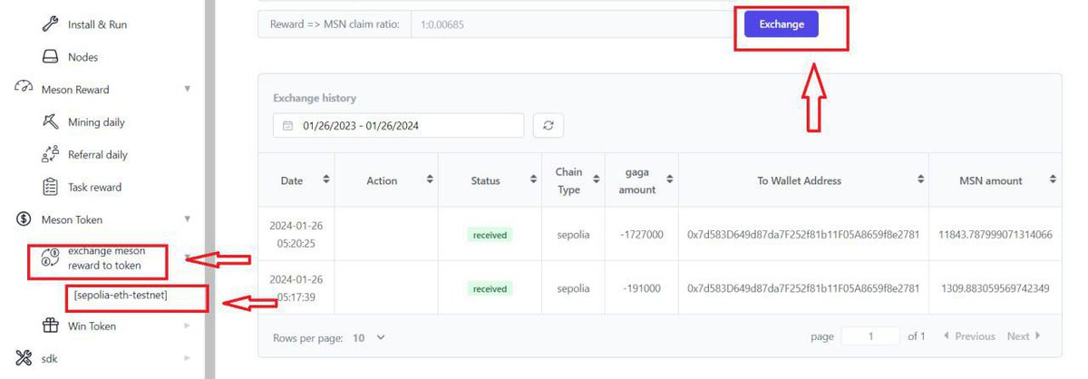This screenshot has height=379, width=1088.
Task: Click the calendar icon in date range
Action: (x=288, y=126)
